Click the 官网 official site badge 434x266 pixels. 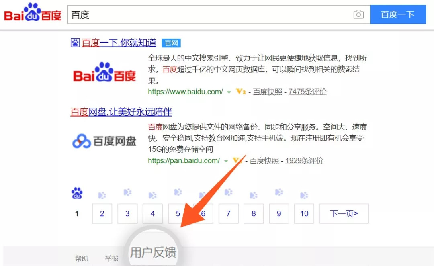pyautogui.click(x=171, y=43)
